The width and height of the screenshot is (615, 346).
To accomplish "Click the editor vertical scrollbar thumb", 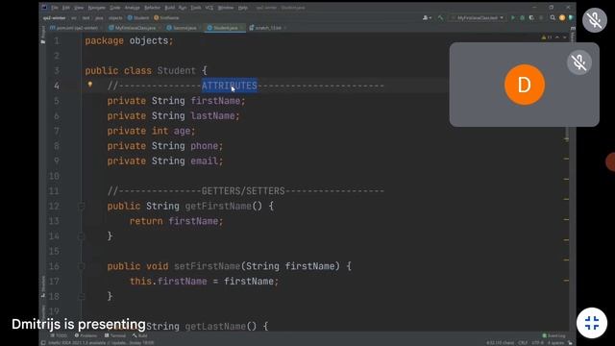I will pos(566,134).
